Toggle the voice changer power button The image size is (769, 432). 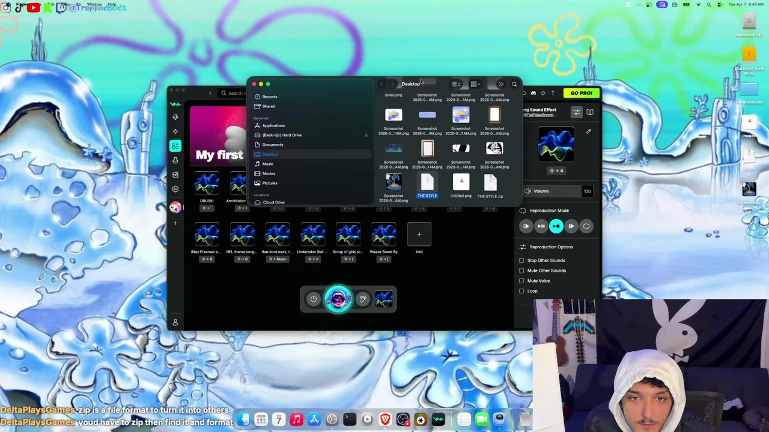coord(313,299)
